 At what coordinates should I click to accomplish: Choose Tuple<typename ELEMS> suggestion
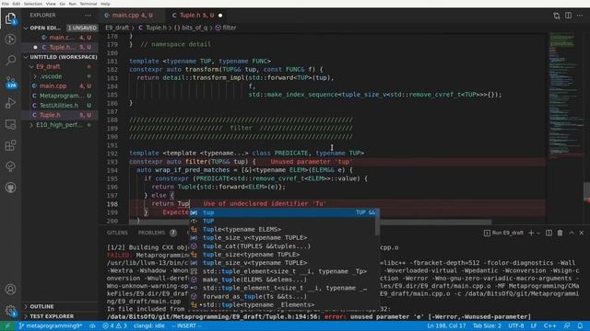(x=283, y=229)
